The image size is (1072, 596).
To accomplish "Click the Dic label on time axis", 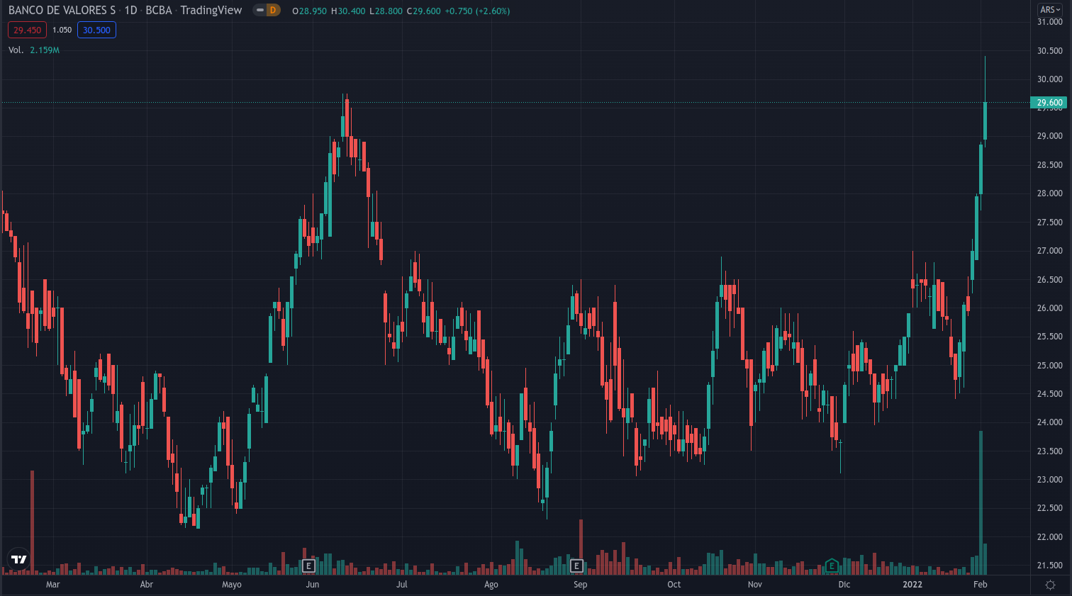I will [844, 585].
